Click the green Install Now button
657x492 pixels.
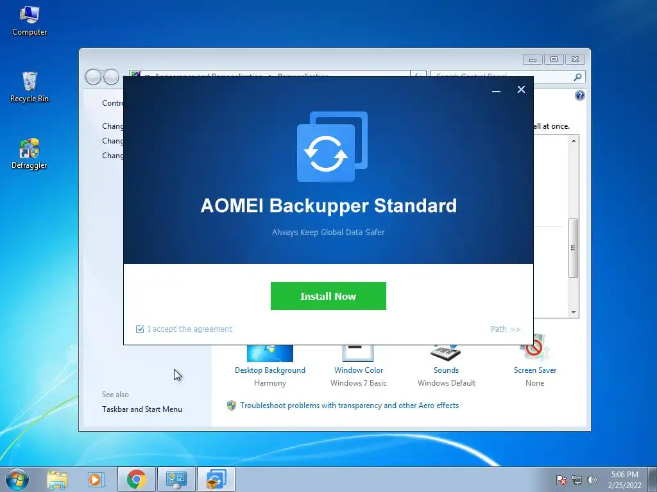(328, 296)
